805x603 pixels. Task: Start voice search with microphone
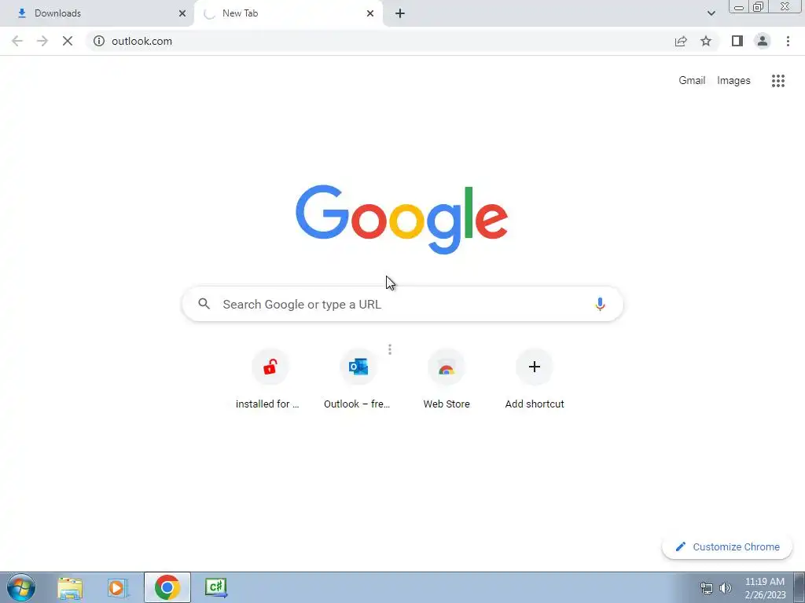600,304
